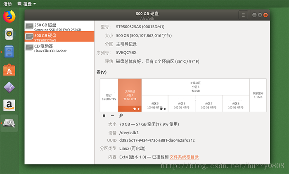Select 分区 6 105 GB NTFS volume
Image resolution: width=289 pixels, height=174 pixels.
point(182,104)
